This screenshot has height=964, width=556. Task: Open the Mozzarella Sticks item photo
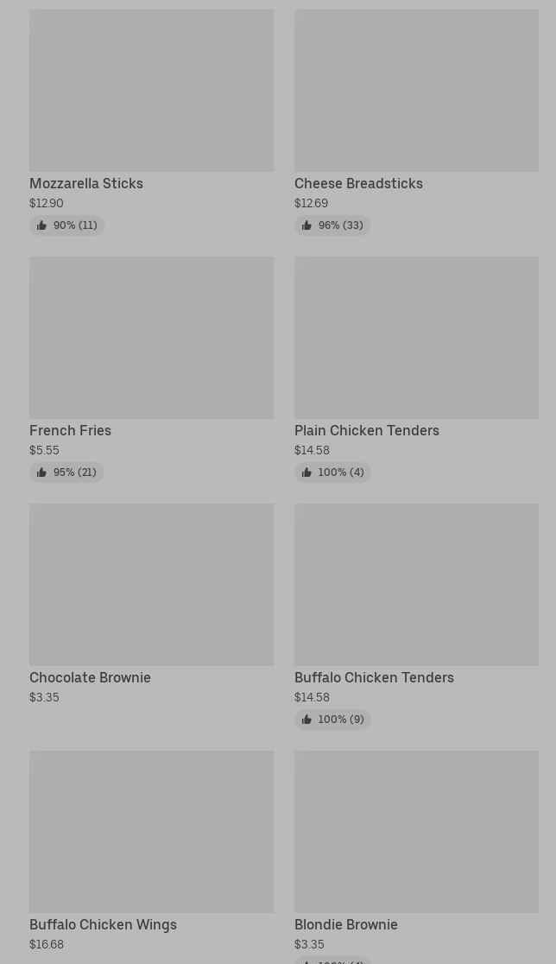tap(152, 91)
